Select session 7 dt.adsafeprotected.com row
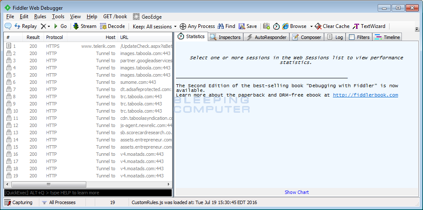This screenshot has width=423, height=210. 88,89
